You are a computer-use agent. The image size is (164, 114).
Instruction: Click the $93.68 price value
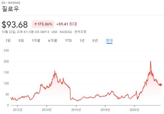coord(15,24)
